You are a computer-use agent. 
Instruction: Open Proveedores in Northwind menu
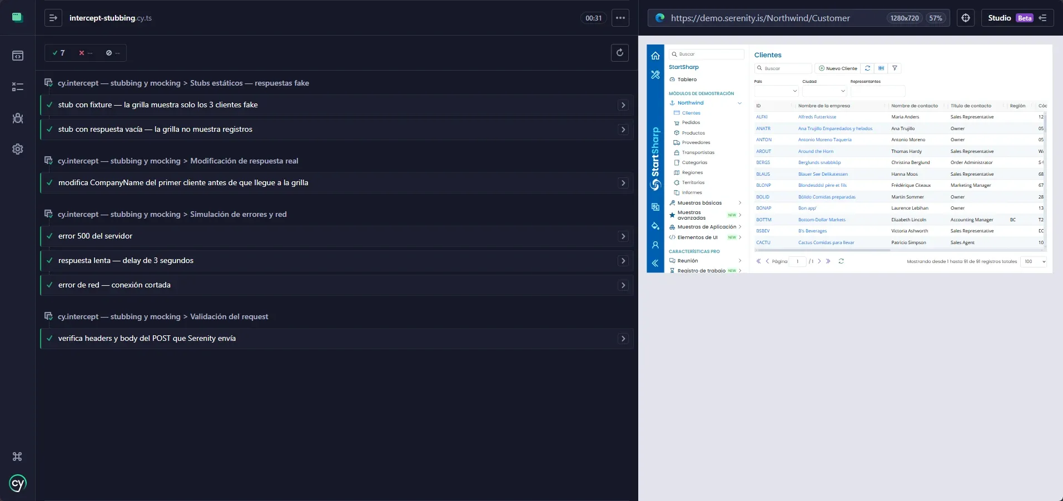click(x=696, y=142)
